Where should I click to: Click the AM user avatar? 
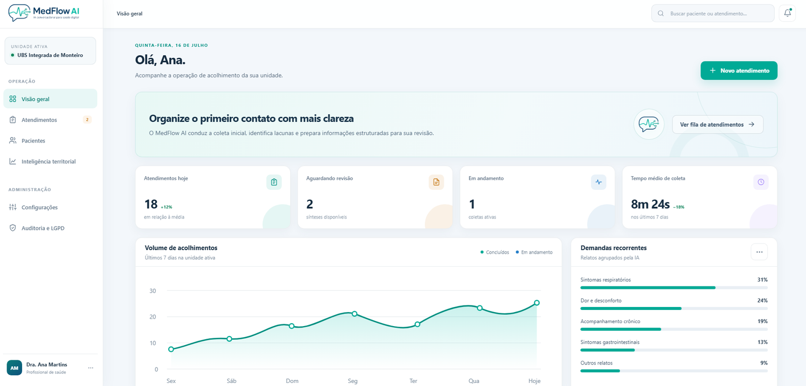pyautogui.click(x=14, y=368)
